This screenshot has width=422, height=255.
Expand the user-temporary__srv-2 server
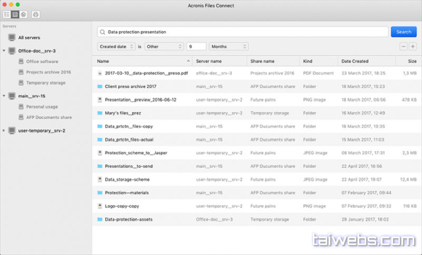coord(4,130)
